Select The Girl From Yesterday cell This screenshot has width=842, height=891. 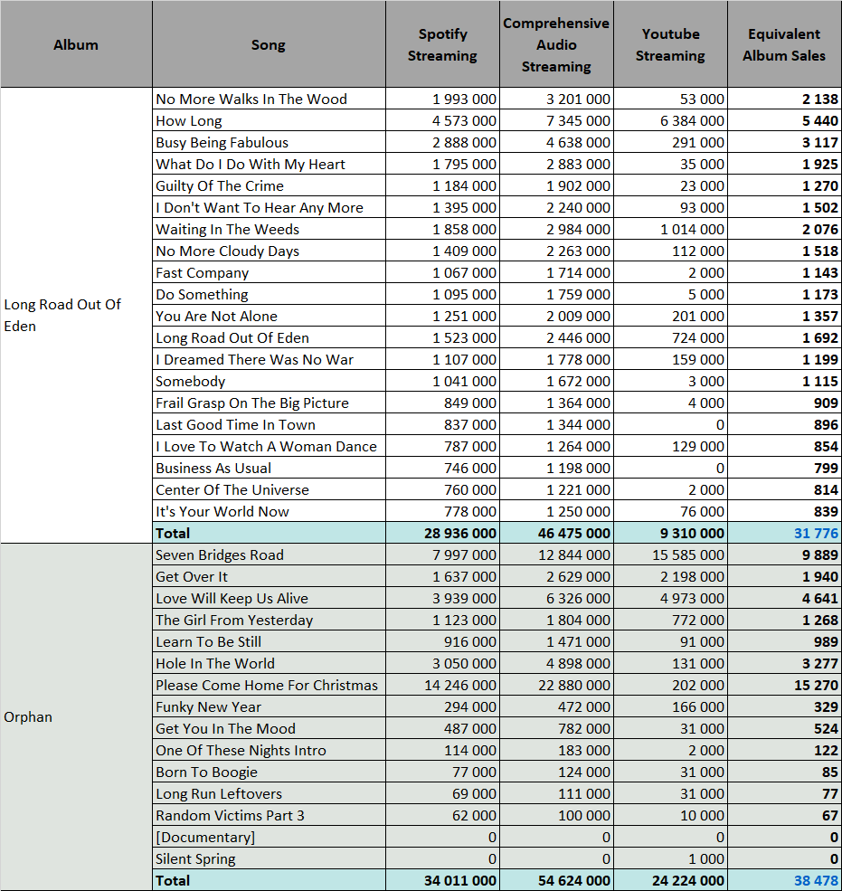pyautogui.click(x=269, y=620)
